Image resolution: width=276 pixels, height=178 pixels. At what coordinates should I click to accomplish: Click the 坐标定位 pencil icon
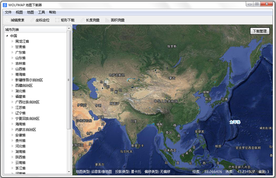pos(32,20)
